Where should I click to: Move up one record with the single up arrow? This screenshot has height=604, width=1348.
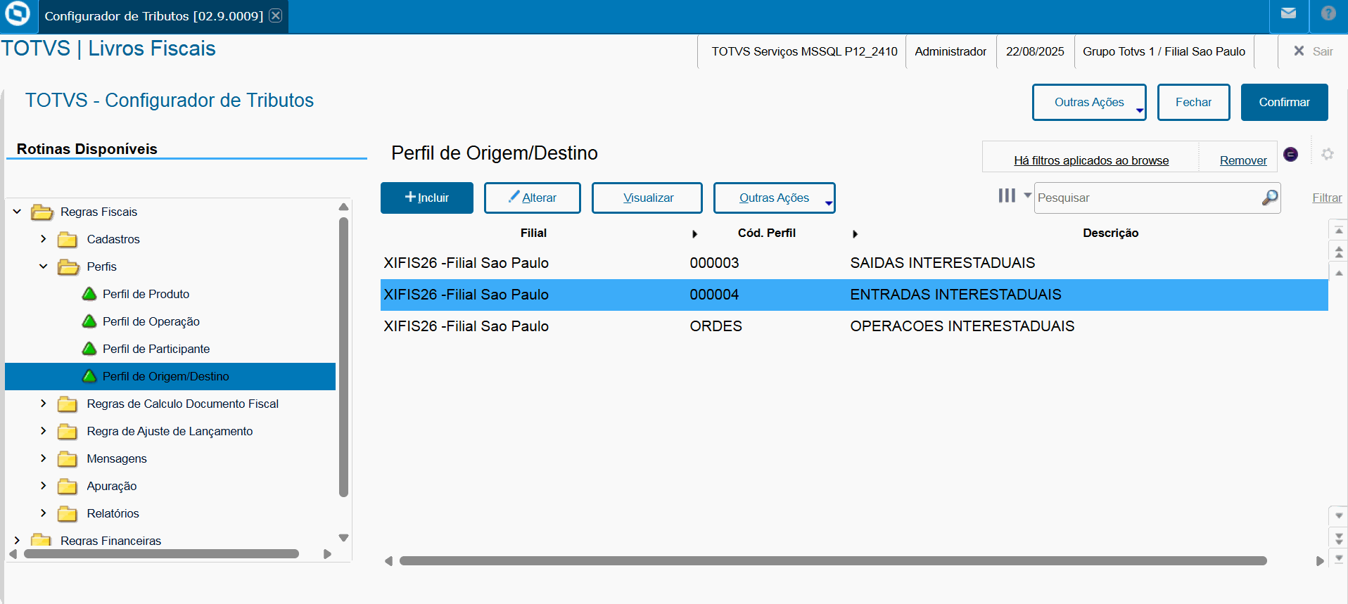(1339, 272)
